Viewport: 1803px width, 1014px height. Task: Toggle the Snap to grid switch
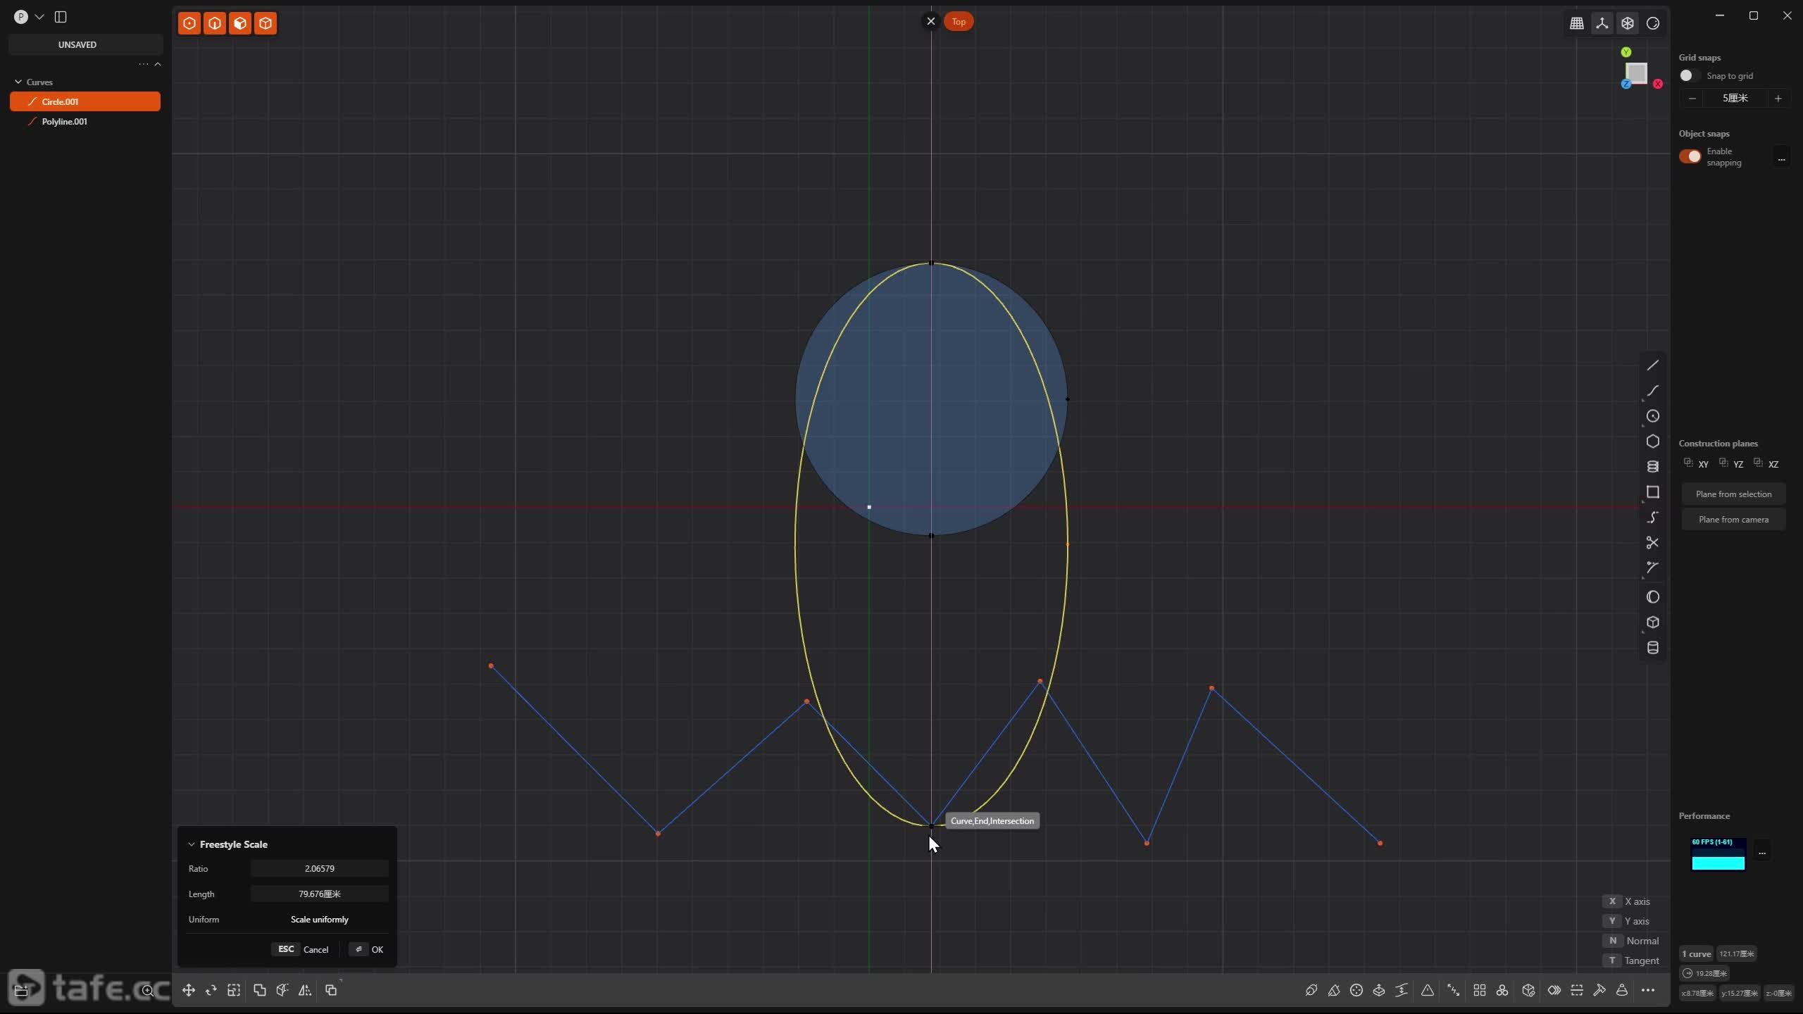click(1689, 75)
